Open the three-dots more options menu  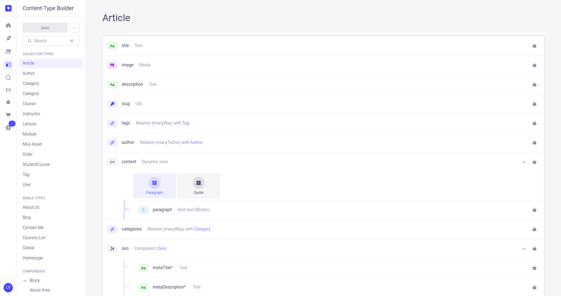(x=75, y=27)
